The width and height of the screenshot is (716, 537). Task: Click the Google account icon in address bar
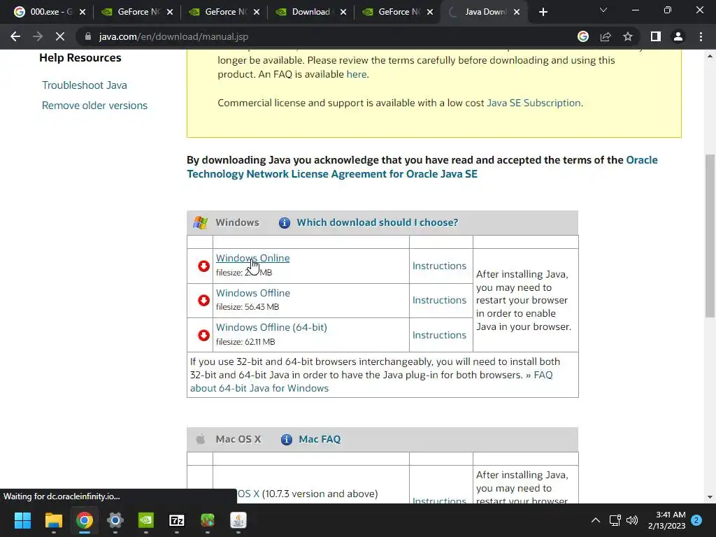point(583,36)
